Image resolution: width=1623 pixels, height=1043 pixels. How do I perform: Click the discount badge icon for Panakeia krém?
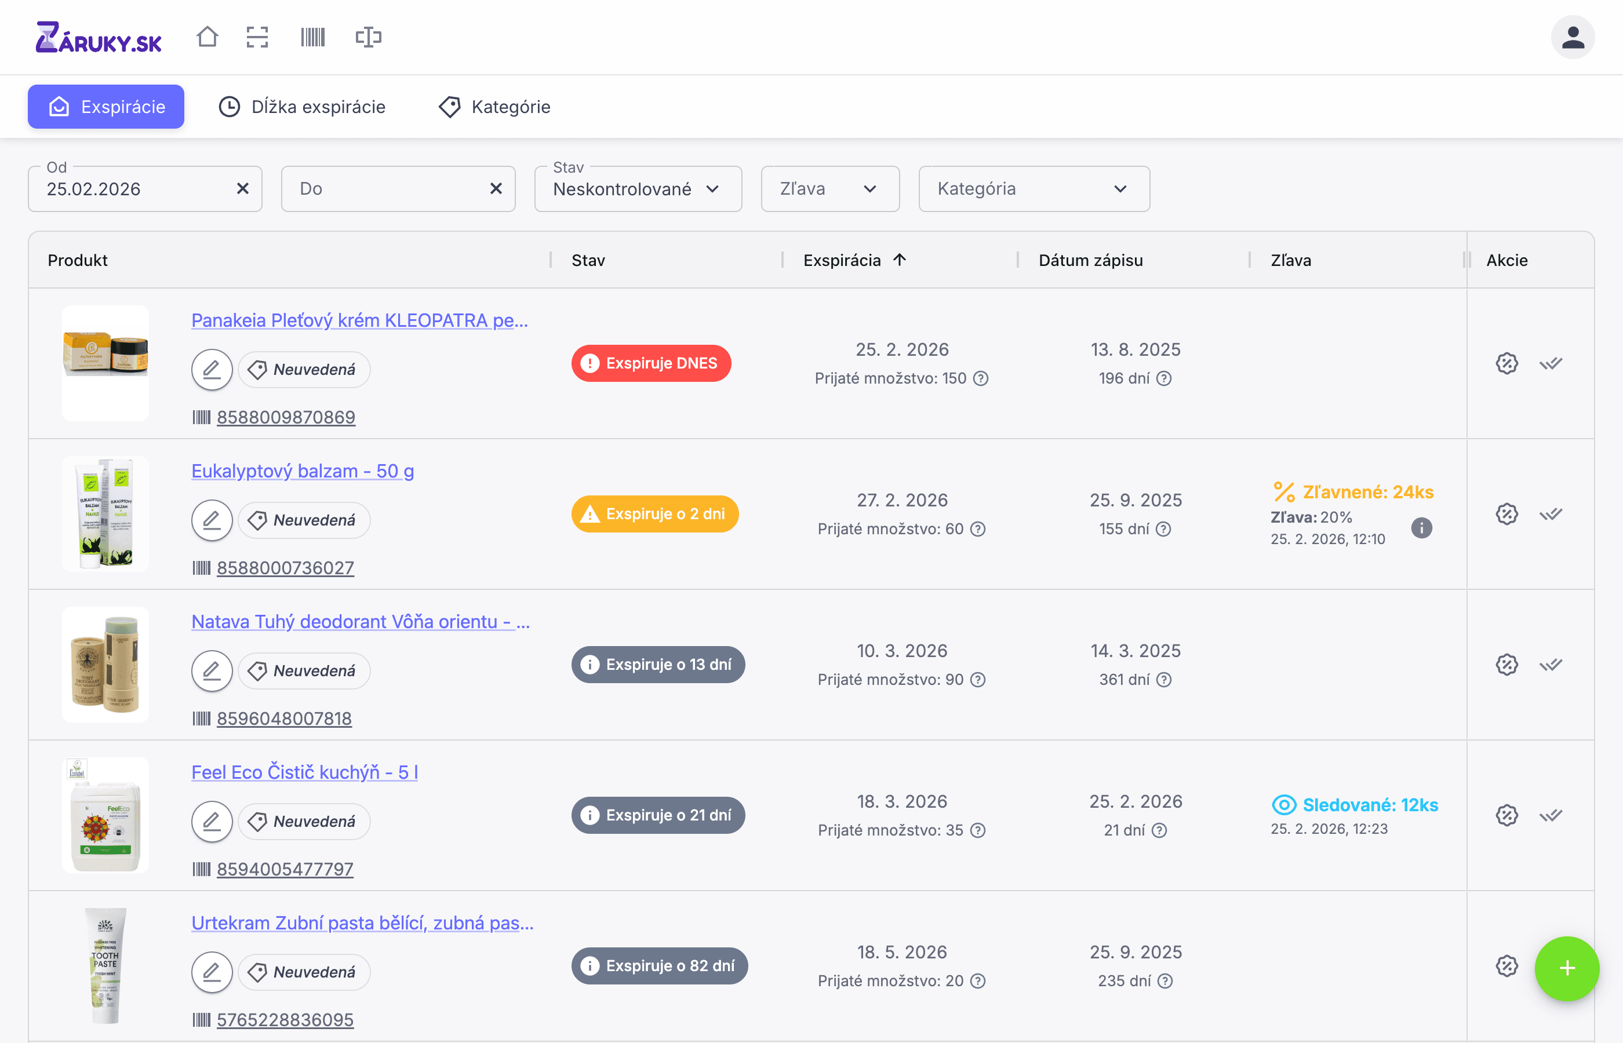click(x=1506, y=364)
